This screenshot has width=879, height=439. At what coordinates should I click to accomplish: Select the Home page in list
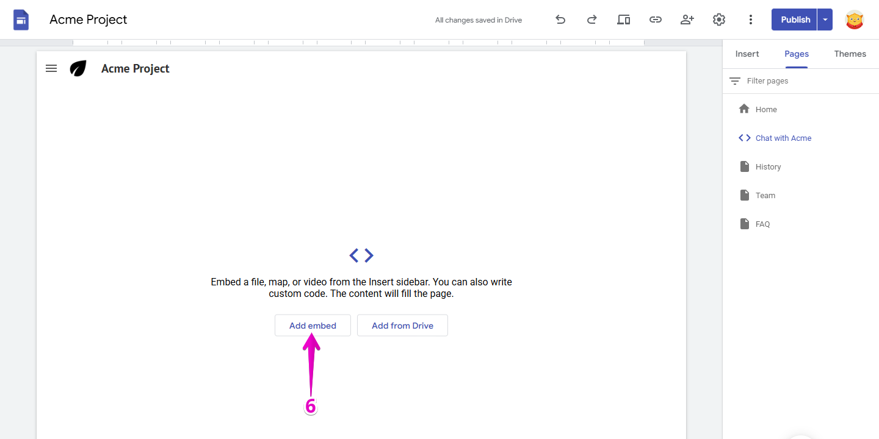click(766, 110)
